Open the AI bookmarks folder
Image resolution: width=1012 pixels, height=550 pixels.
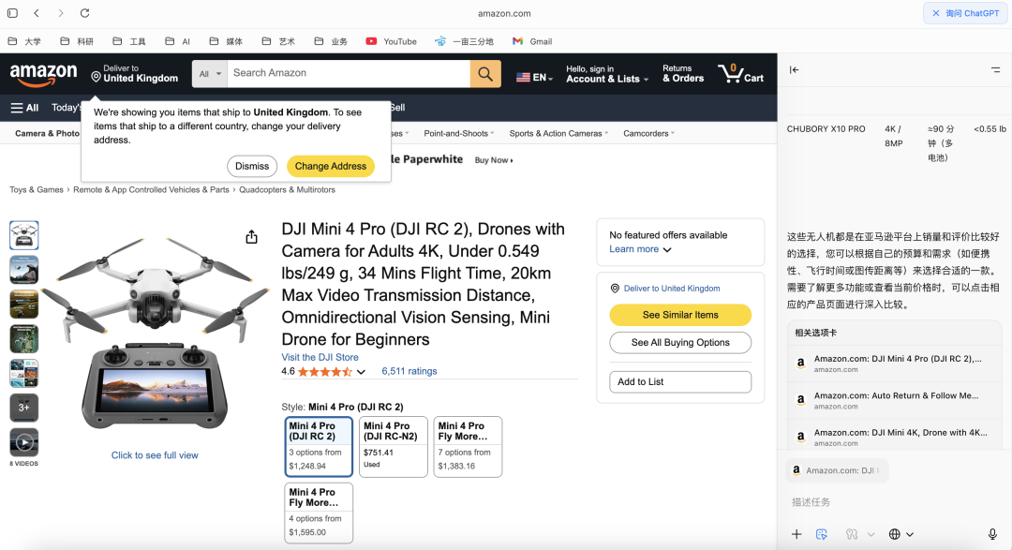pyautogui.click(x=177, y=41)
